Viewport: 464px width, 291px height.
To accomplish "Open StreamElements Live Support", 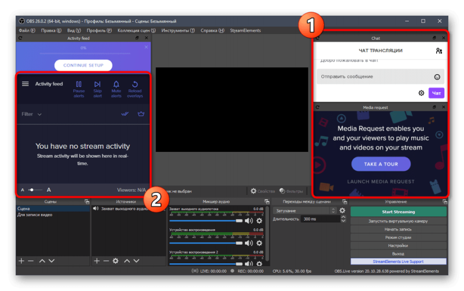I will (x=398, y=261).
